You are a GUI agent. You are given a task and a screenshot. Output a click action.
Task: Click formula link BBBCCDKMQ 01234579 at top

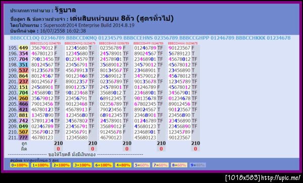click(94, 38)
